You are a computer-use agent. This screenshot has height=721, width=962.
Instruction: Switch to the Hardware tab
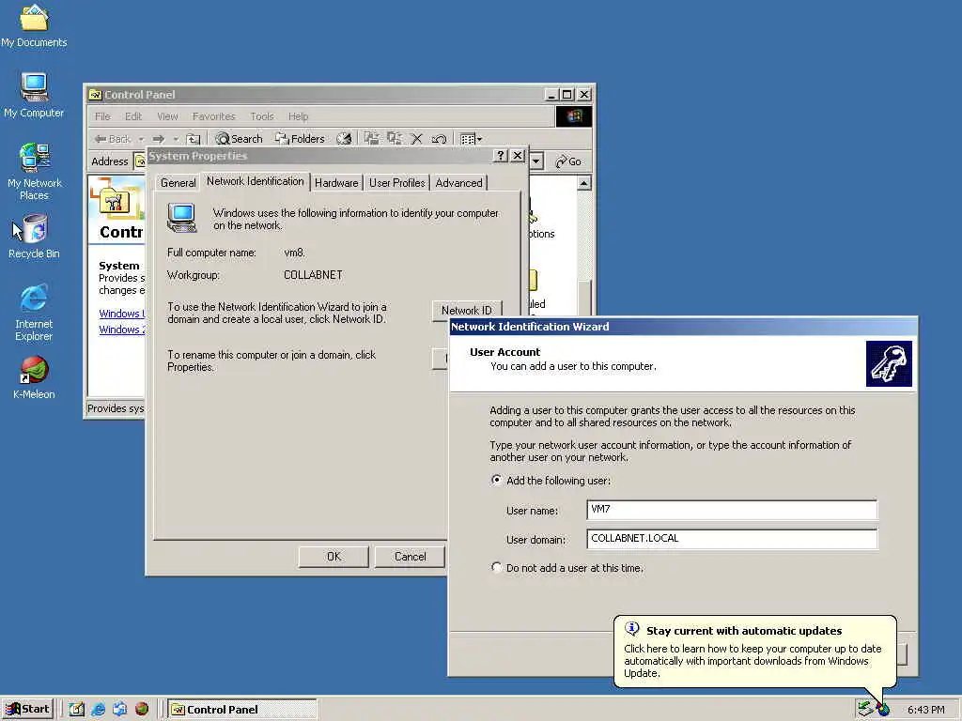[336, 183]
